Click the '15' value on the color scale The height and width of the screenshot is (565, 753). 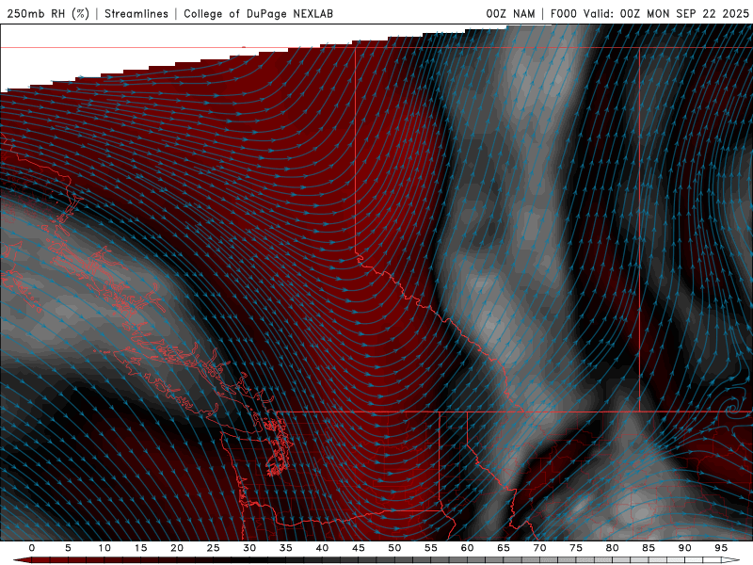click(x=140, y=548)
